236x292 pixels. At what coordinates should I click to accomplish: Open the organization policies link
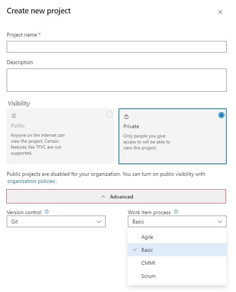[x=31, y=181]
